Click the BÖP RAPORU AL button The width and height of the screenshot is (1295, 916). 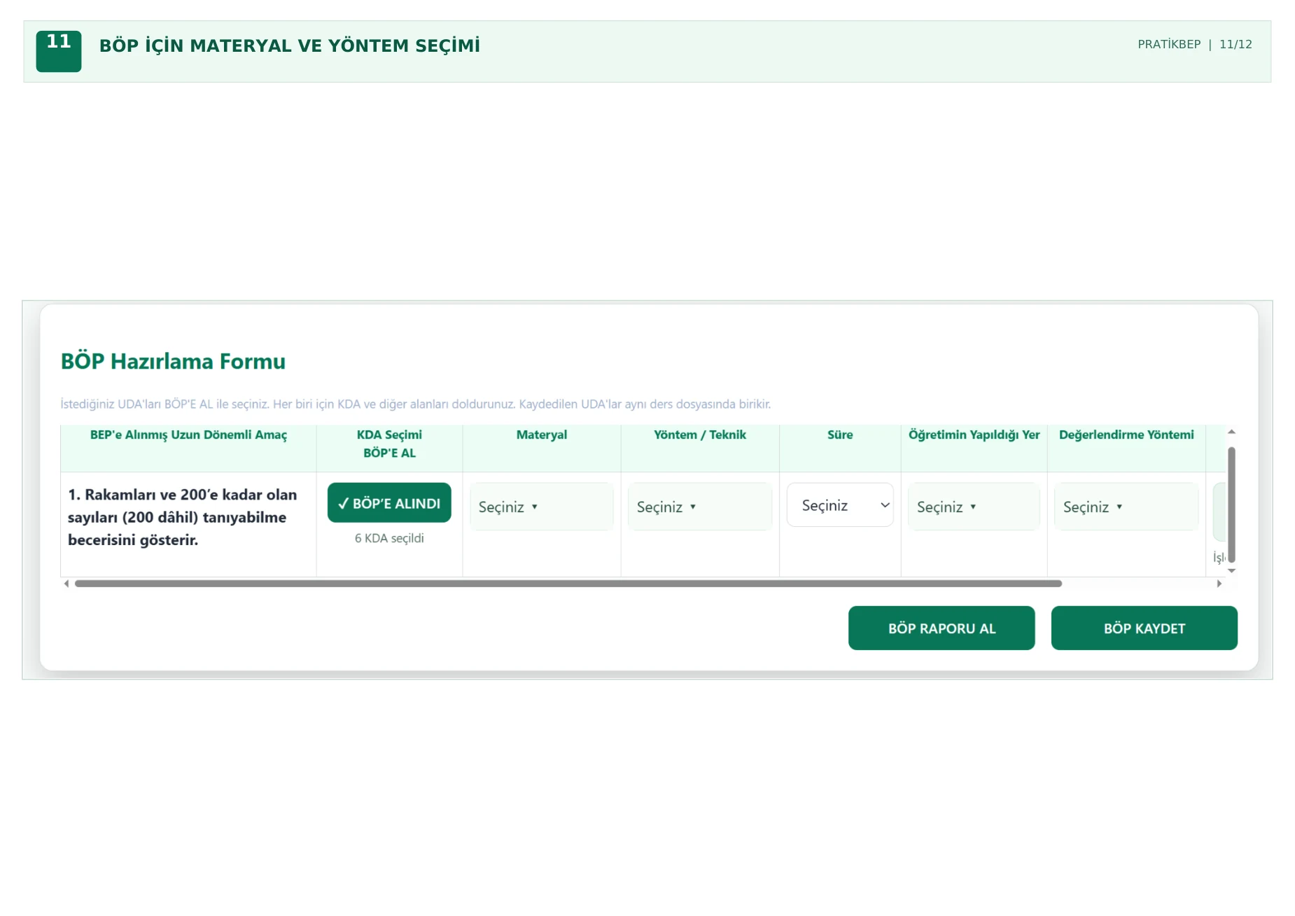[941, 628]
